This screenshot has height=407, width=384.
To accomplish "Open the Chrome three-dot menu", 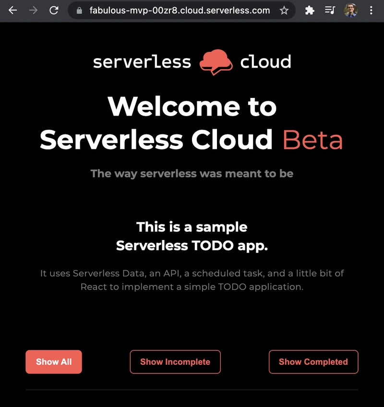I will 371,11.
